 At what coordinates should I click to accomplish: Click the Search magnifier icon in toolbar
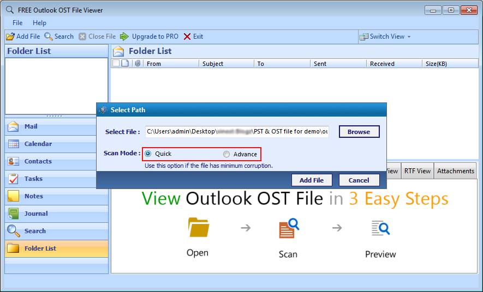49,36
